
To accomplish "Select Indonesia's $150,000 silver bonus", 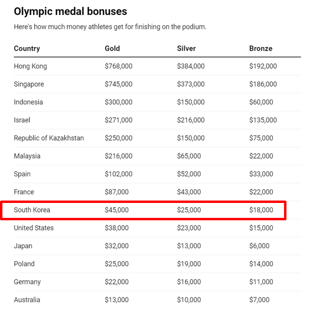I will pos(190,102).
